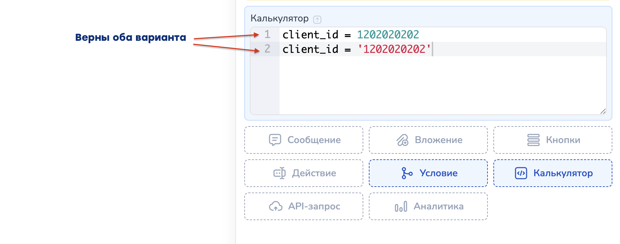Screen dimensions: 620x244
Task: Click line number 1 in editor gutter
Action: (267, 35)
